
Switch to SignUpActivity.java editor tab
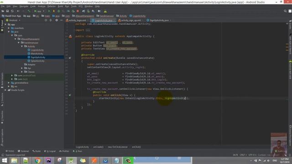point(159,20)
